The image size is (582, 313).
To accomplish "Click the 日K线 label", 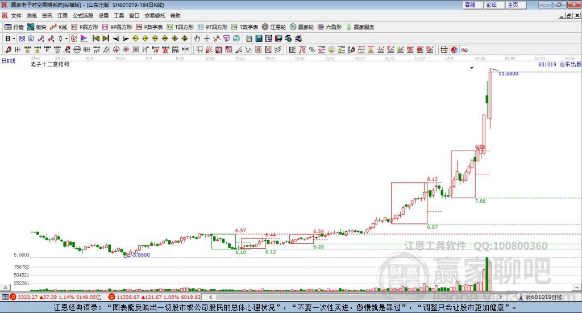I will [9, 61].
